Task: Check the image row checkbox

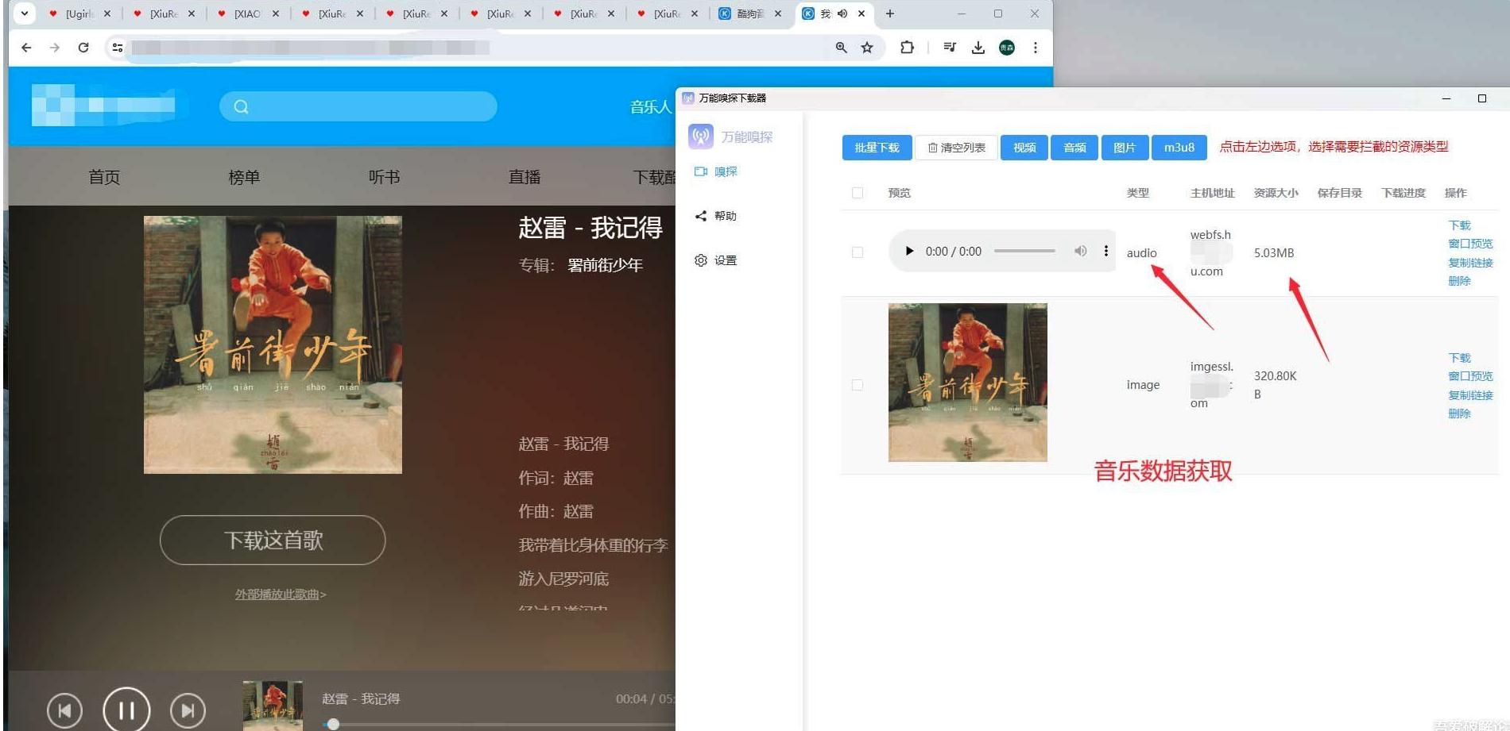Action: [x=858, y=385]
